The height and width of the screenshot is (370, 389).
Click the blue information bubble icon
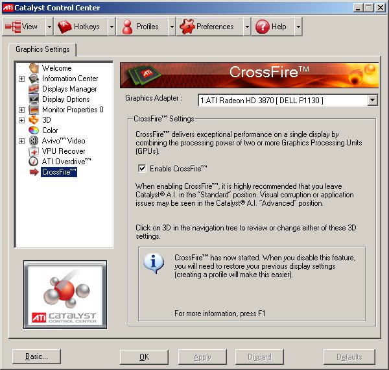[154, 264]
